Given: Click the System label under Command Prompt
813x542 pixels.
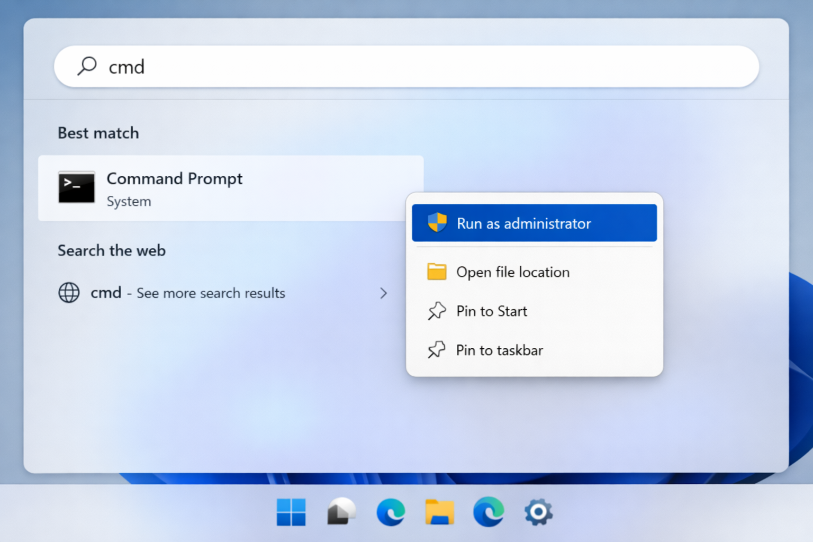Looking at the screenshot, I should (129, 202).
